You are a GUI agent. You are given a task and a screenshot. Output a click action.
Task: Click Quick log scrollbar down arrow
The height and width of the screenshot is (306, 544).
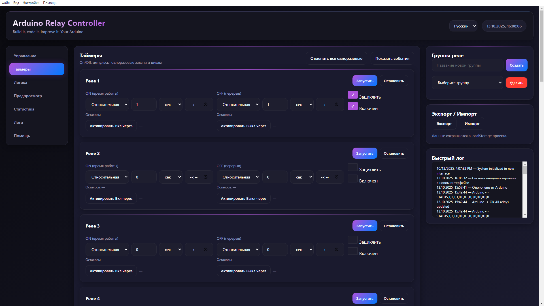pyautogui.click(x=525, y=215)
